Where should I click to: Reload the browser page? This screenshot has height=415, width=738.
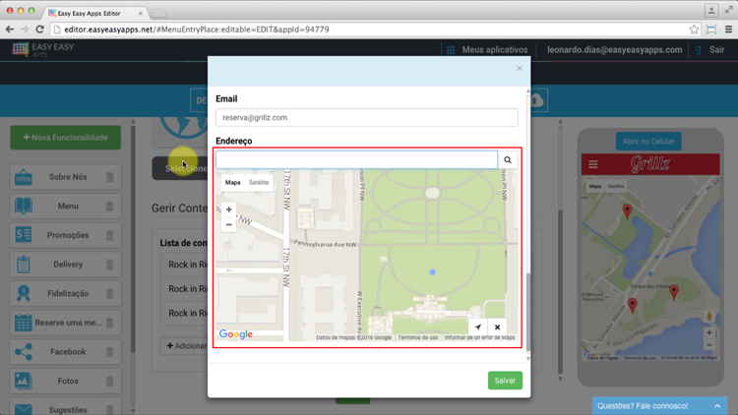pos(39,30)
